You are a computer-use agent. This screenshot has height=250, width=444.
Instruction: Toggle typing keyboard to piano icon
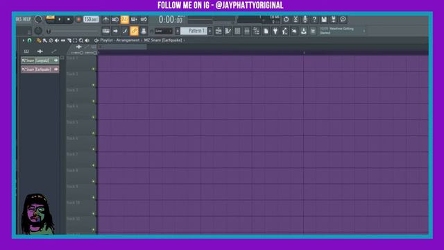[106, 31]
